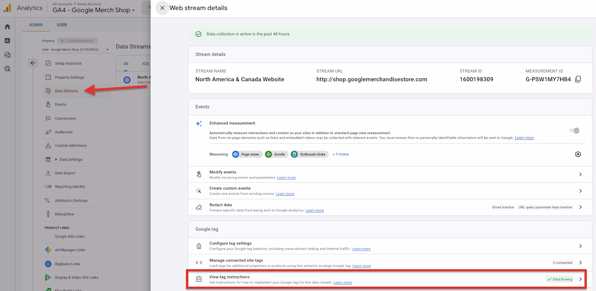Click the Data Streams icon
The image size is (596, 291).
pos(48,91)
